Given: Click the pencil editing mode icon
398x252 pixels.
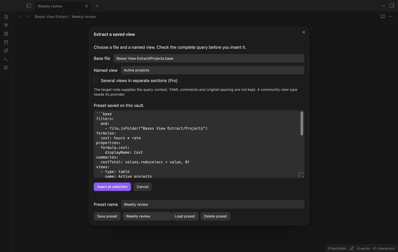Looking at the screenshot, I should pyautogui.click(x=352, y=248).
